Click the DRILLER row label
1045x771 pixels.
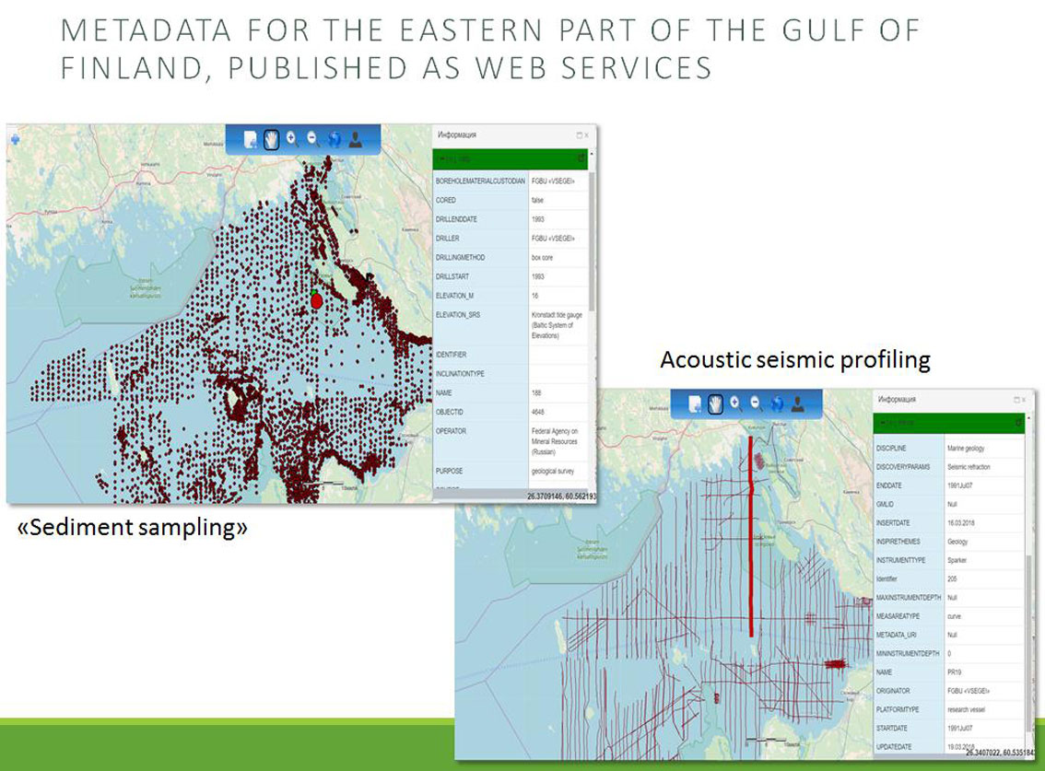(x=447, y=238)
